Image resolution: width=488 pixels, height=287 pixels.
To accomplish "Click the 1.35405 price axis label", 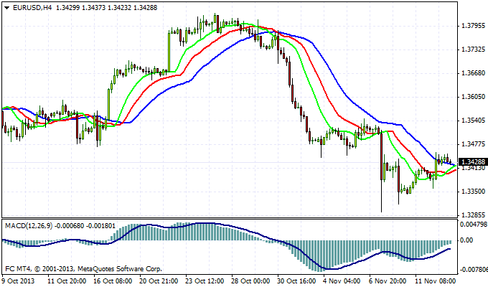I will (x=473, y=120).
